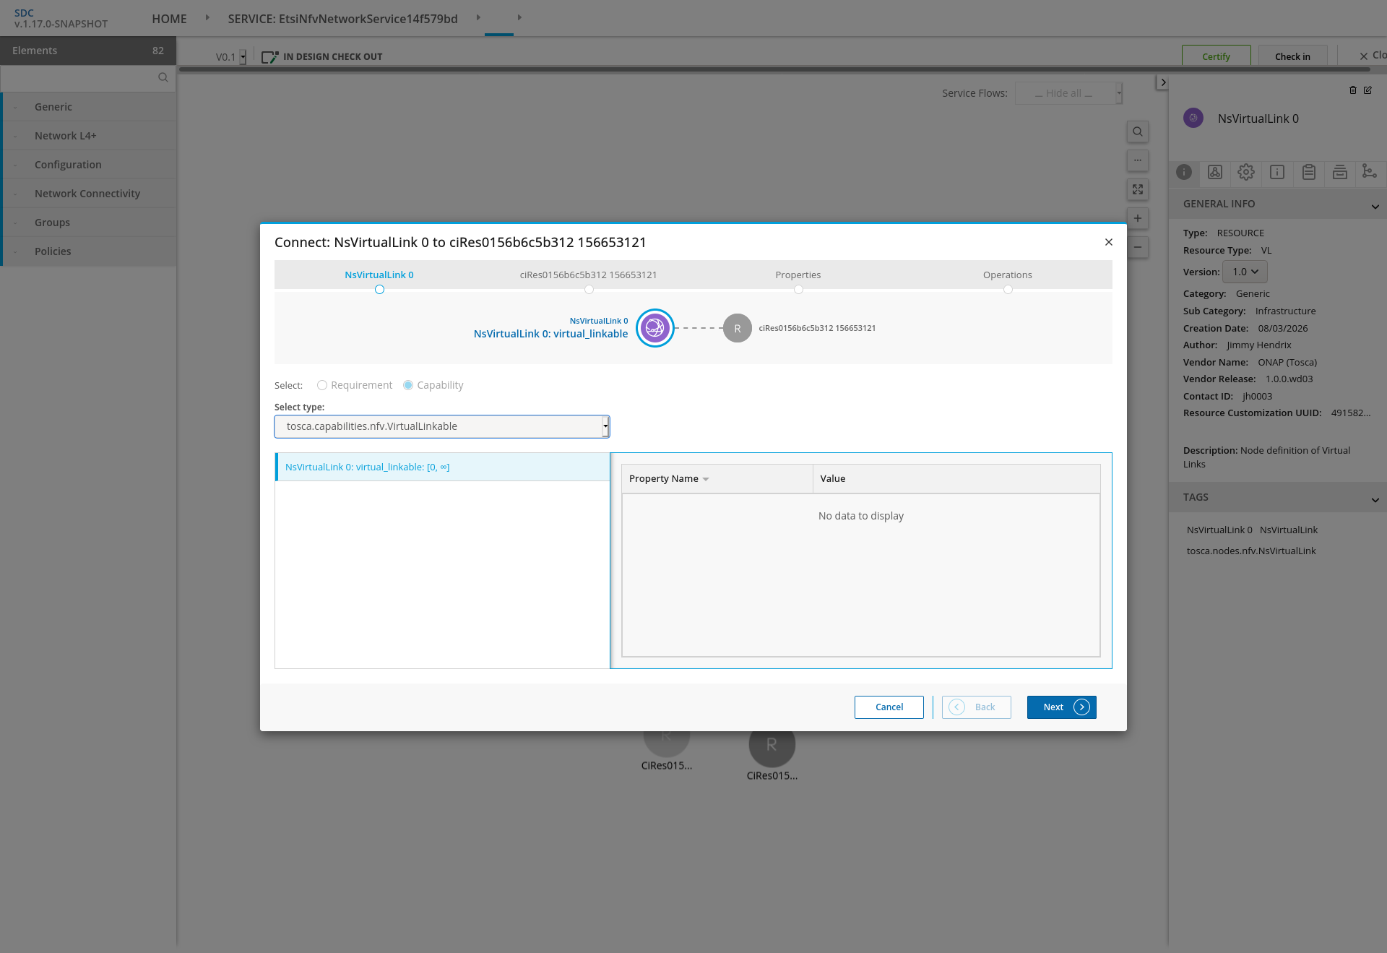This screenshot has width=1387, height=953.
Task: Click the purple NsVirtualLink node icon in dialog
Action: 655,328
